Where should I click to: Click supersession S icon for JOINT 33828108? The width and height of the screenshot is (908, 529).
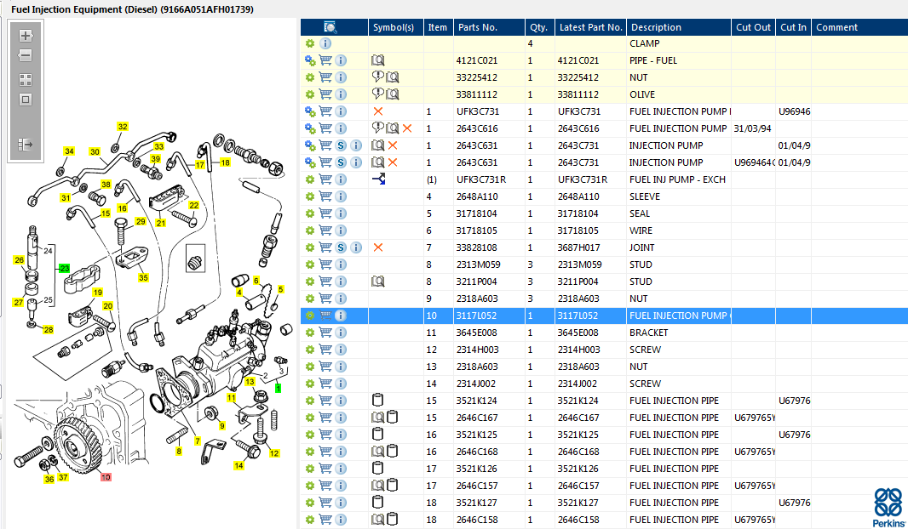(341, 247)
